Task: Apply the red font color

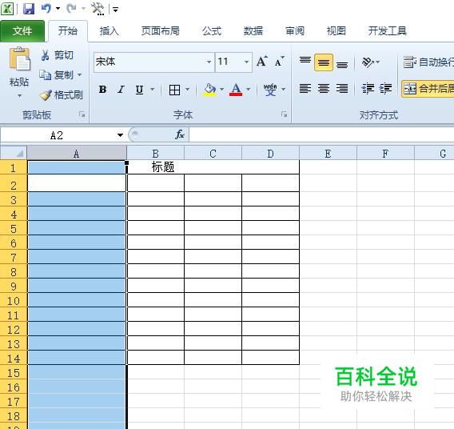Action: tap(236, 90)
